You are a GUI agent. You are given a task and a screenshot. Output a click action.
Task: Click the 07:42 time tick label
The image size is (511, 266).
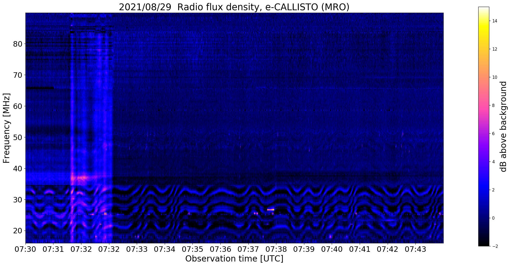pos(388,249)
